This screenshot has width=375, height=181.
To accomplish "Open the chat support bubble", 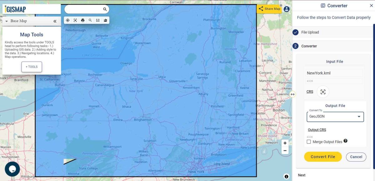I will point(12,169).
